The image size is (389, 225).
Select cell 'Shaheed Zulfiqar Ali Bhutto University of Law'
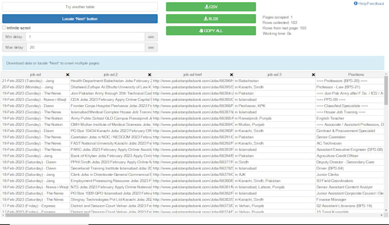coord(111,87)
